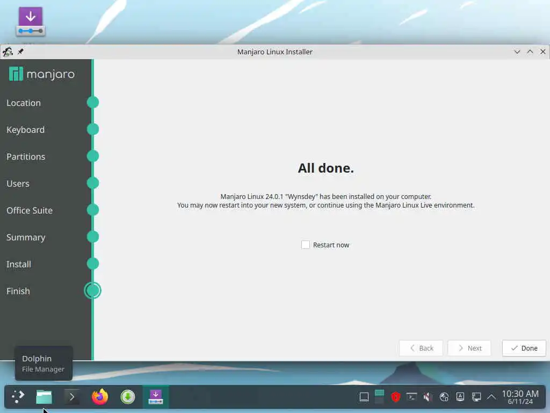This screenshot has height=413, width=550.
Task: Click the window pin icon in titlebar
Action: 20,52
